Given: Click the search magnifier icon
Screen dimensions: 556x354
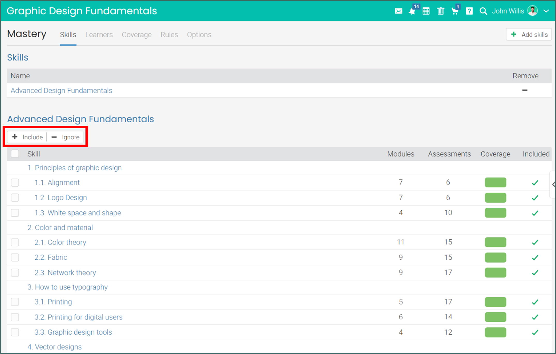Looking at the screenshot, I should point(483,11).
